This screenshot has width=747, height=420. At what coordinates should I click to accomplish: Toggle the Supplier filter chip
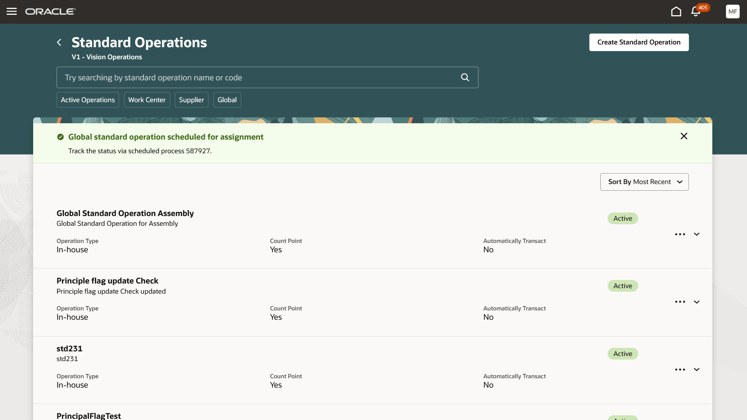[191, 100]
